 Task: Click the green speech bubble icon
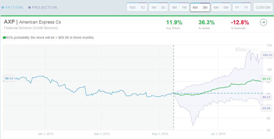coord(4,38)
